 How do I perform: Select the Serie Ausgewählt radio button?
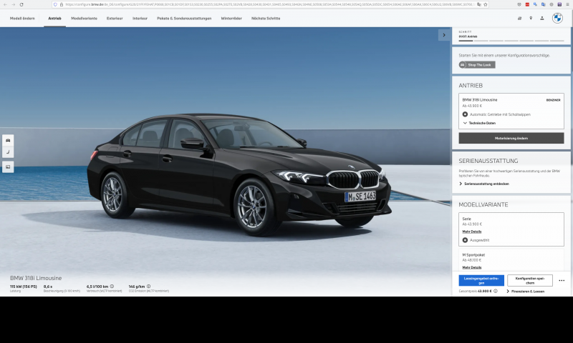[x=465, y=240]
